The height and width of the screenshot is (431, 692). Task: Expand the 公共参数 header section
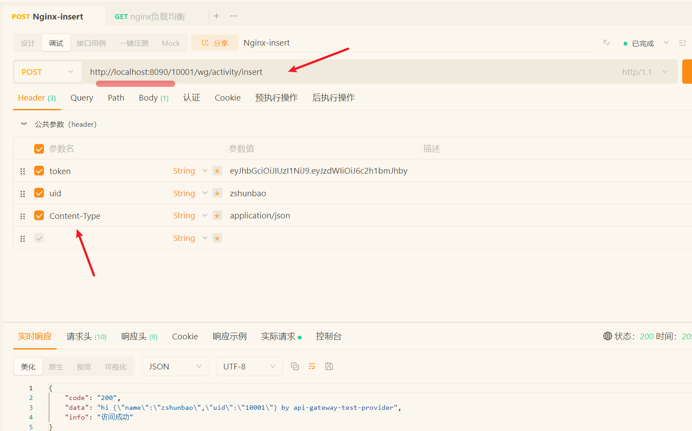coord(24,124)
